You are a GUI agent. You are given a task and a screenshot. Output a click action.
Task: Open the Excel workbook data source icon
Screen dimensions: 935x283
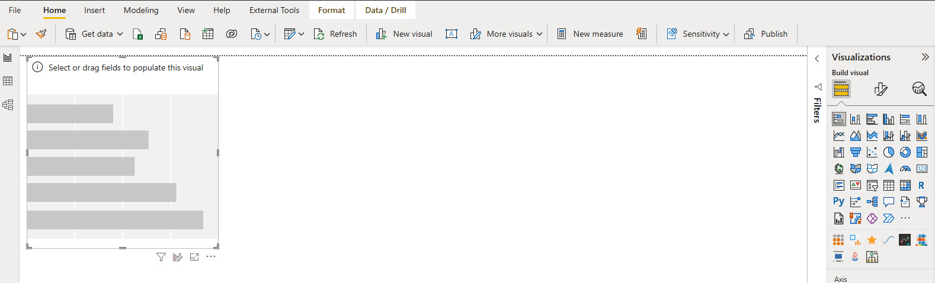coord(137,34)
